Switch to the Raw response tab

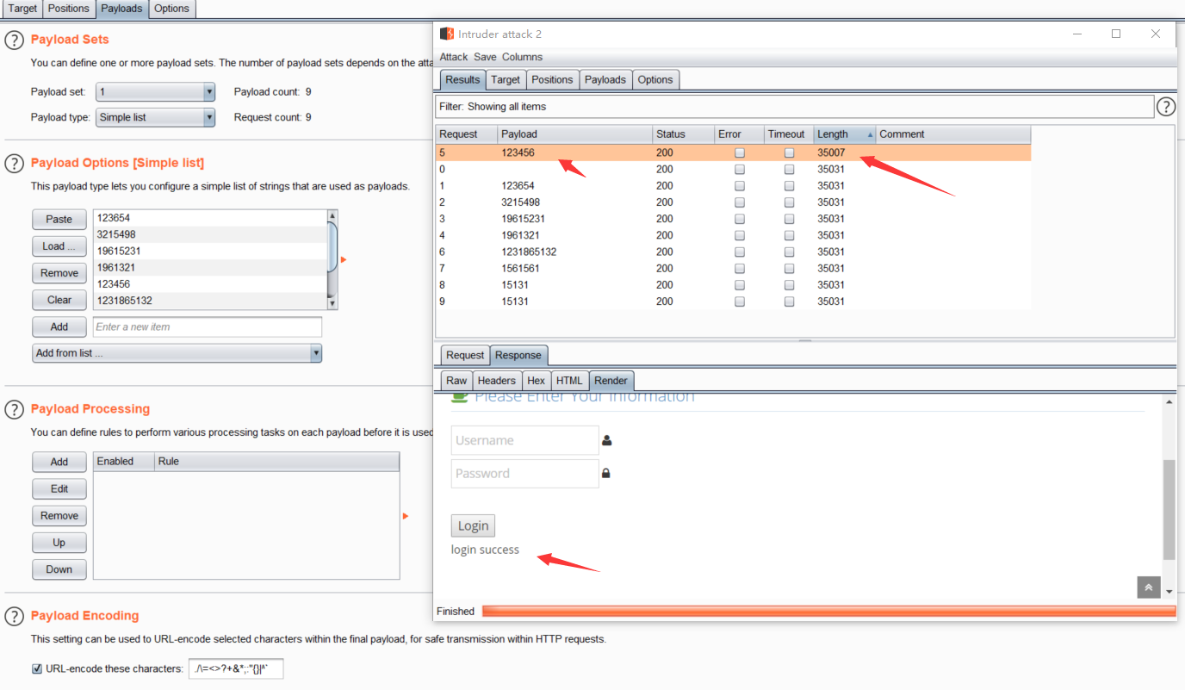[x=456, y=381]
